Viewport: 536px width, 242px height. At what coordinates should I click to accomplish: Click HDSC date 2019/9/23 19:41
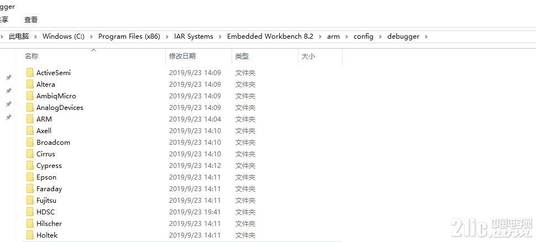click(x=195, y=212)
